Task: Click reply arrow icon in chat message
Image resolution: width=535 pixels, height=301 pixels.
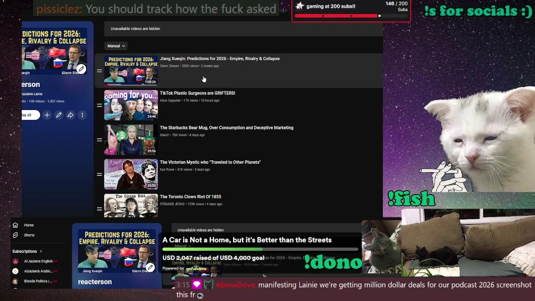Action: [x=200, y=296]
